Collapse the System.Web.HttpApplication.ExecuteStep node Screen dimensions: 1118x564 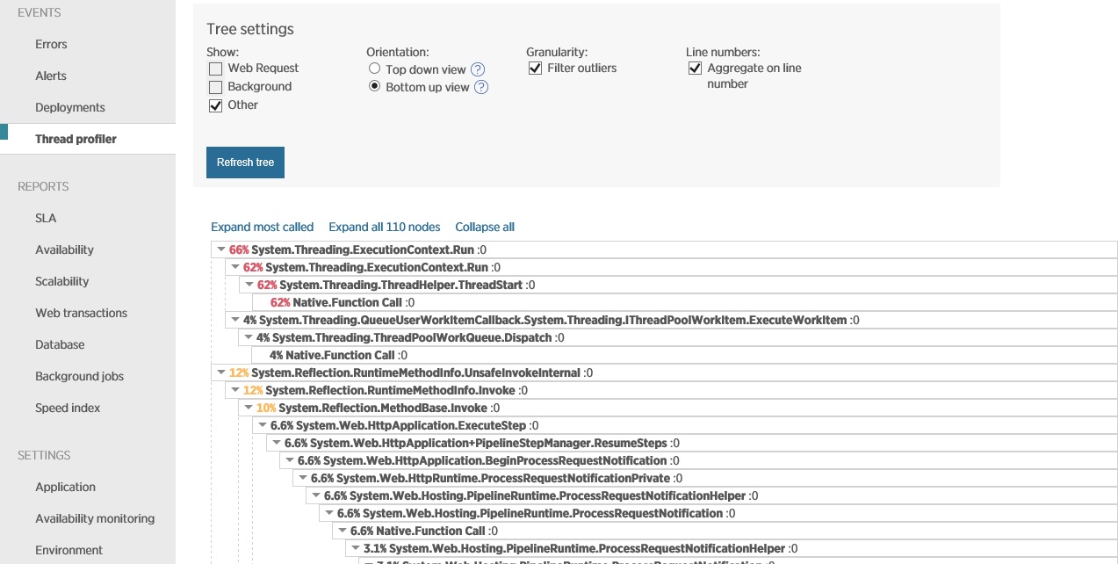click(x=262, y=425)
